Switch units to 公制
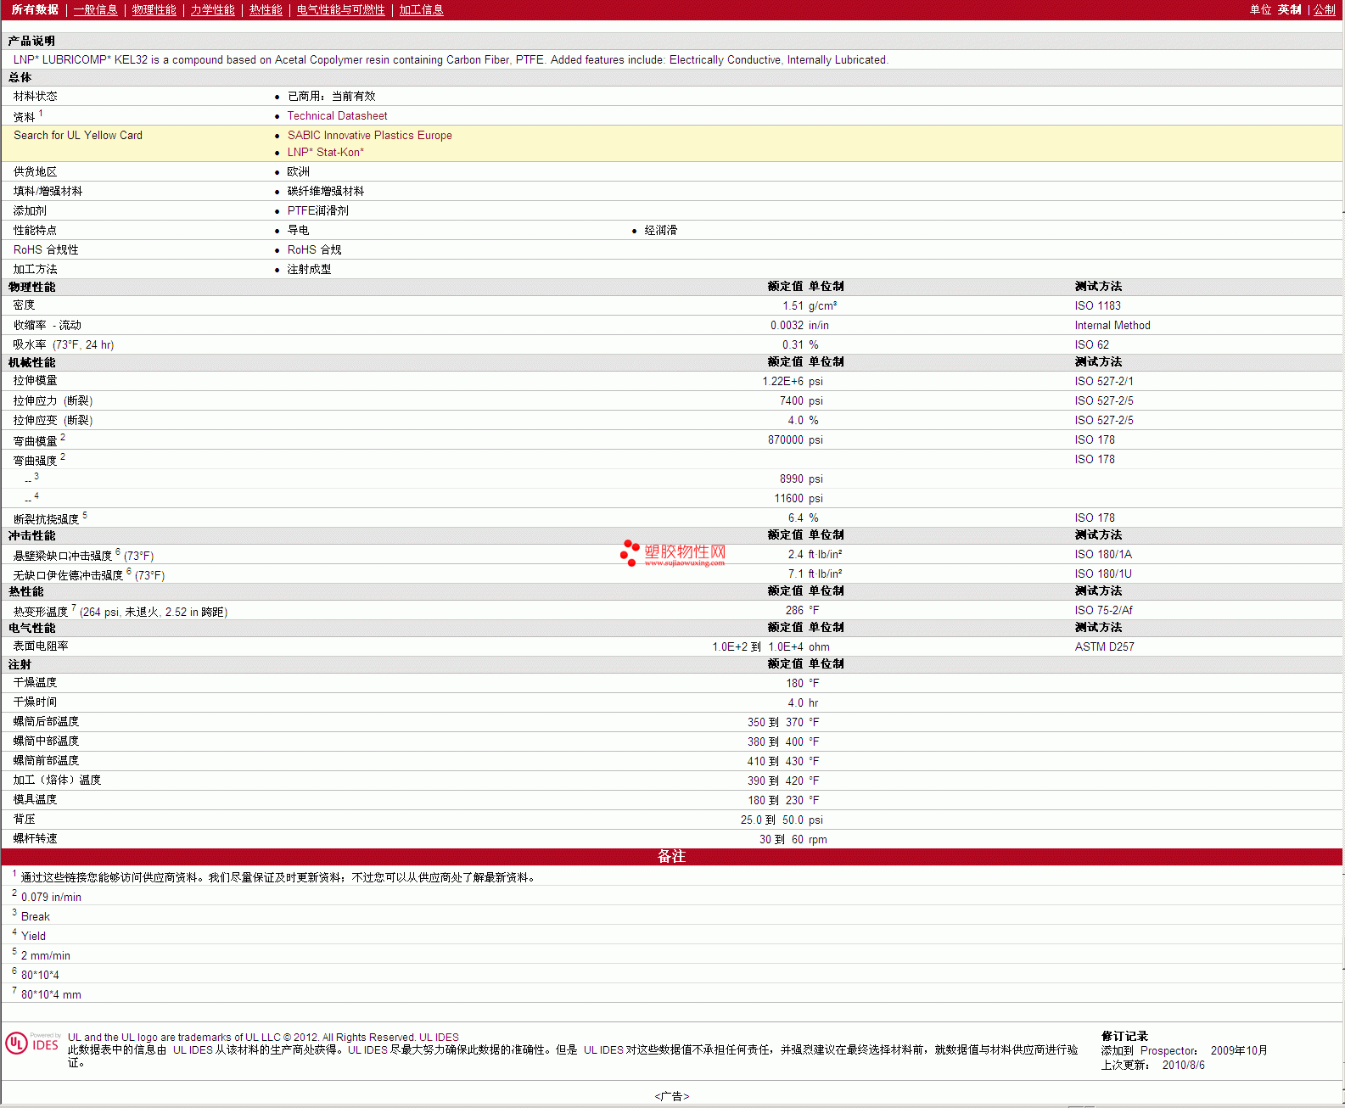 tap(1324, 9)
